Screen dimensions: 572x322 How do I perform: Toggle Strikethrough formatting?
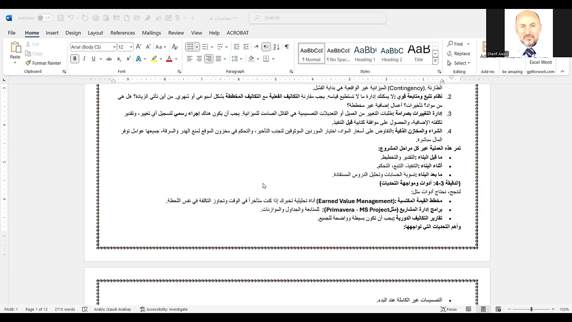[109, 59]
